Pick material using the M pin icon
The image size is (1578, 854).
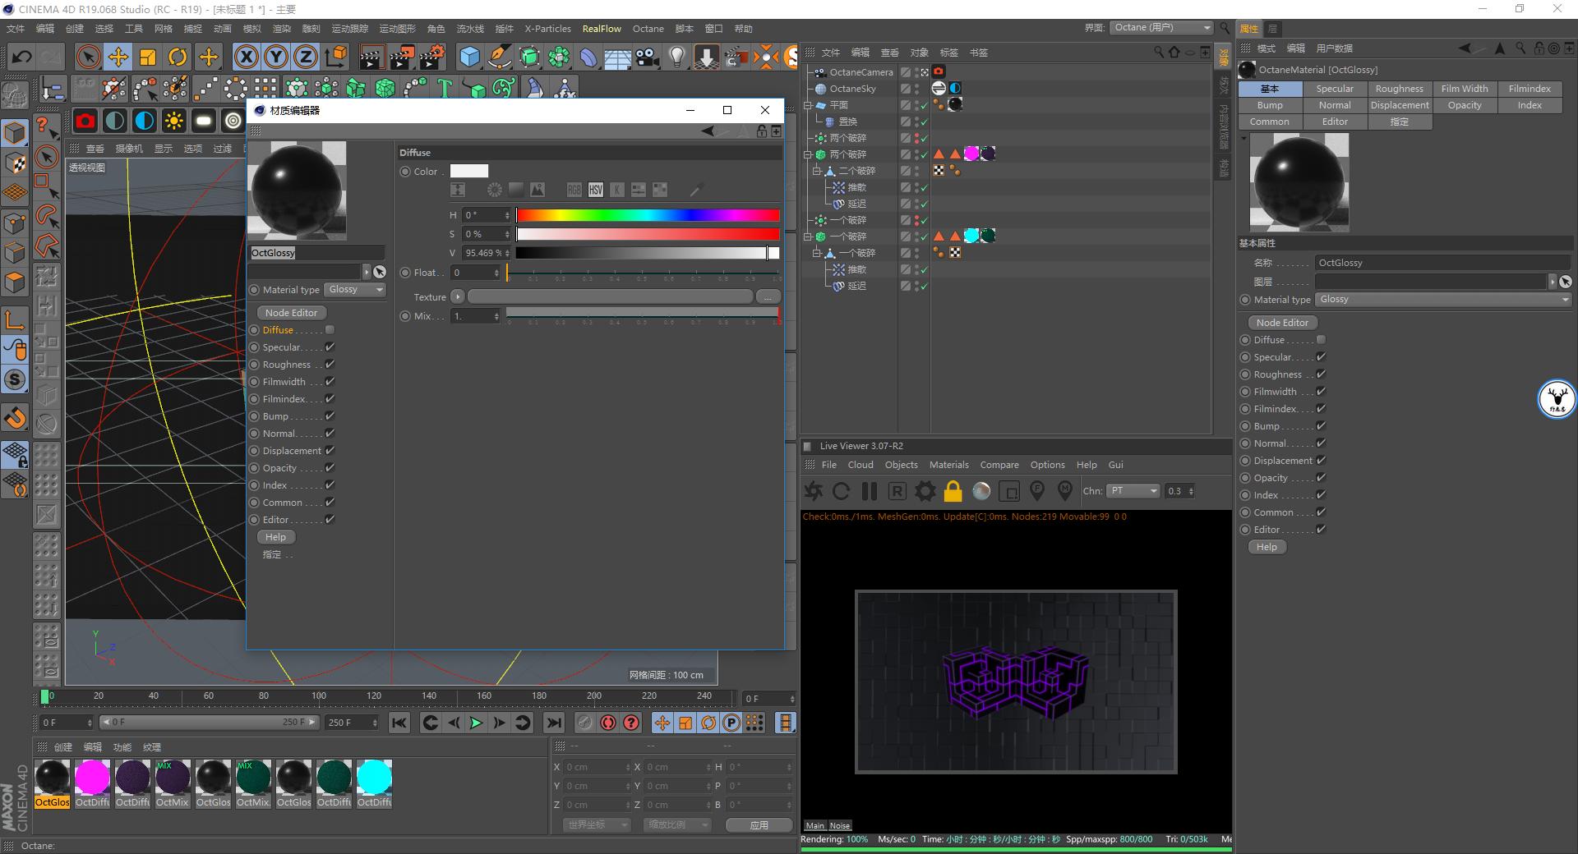[1065, 491]
